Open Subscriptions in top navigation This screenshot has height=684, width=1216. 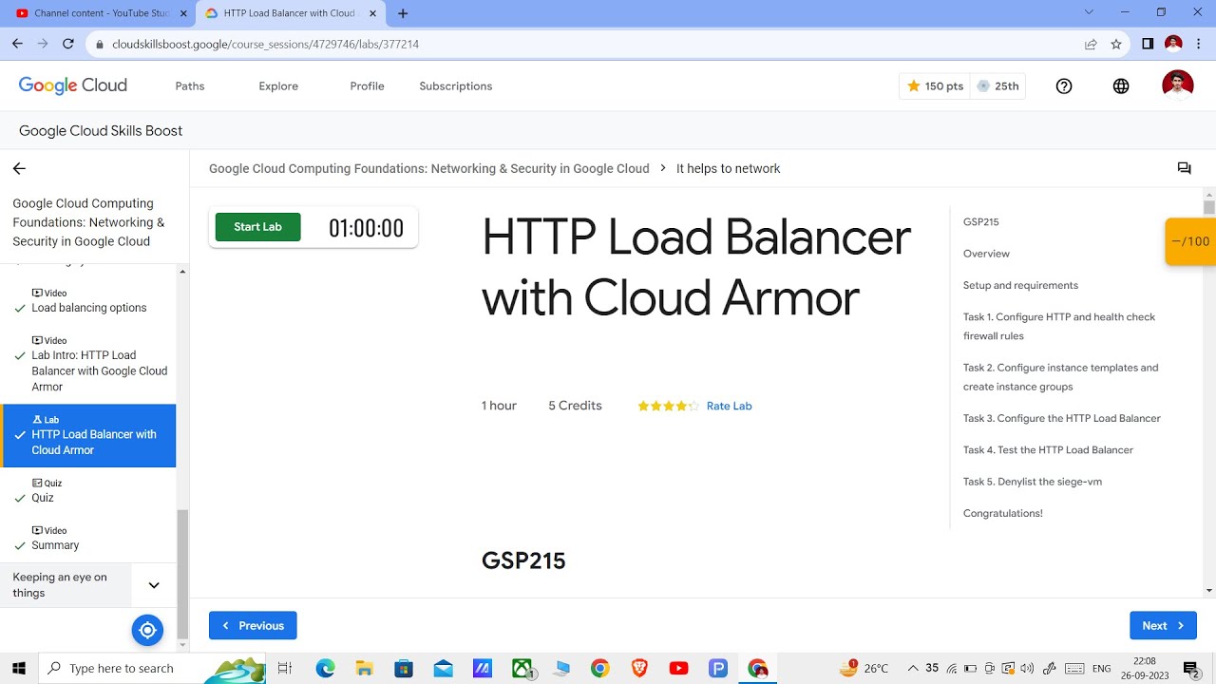point(456,85)
